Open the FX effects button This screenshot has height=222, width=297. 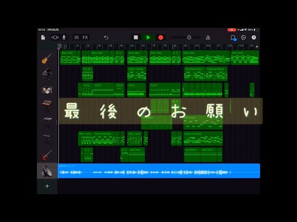tap(85, 38)
